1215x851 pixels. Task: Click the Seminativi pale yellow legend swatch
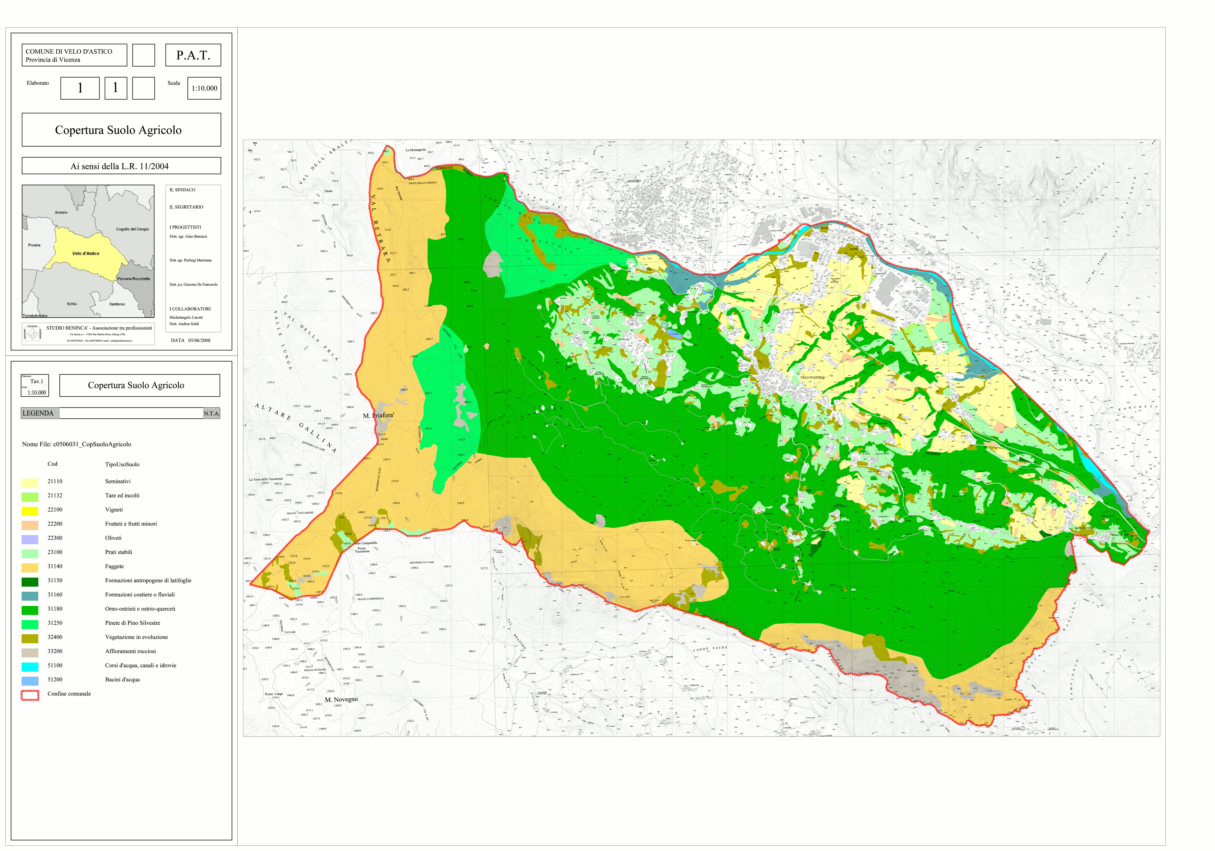30,482
